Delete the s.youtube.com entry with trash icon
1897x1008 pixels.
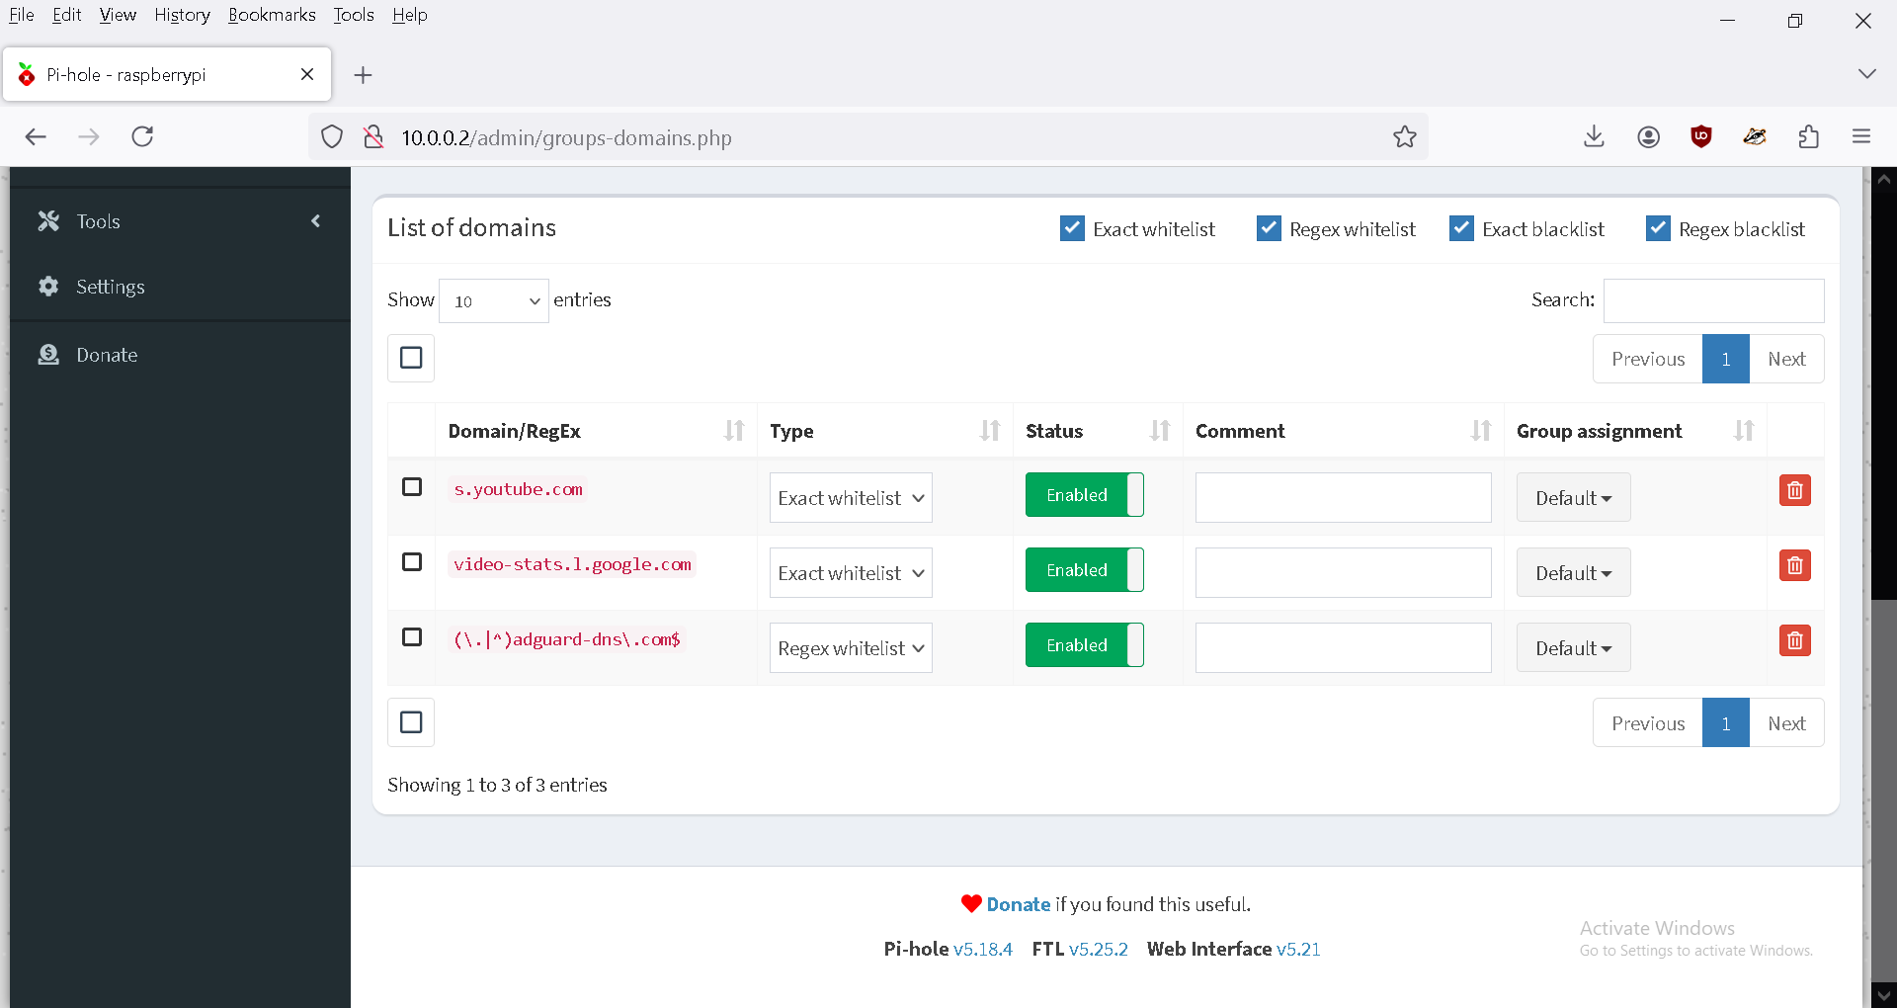(x=1793, y=490)
